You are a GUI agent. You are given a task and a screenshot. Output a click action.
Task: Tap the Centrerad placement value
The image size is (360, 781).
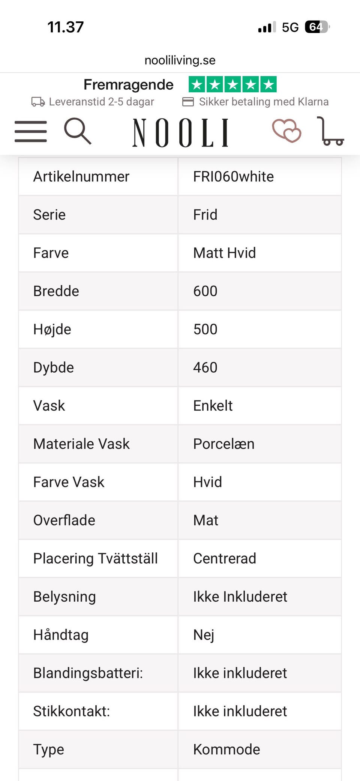225,558
